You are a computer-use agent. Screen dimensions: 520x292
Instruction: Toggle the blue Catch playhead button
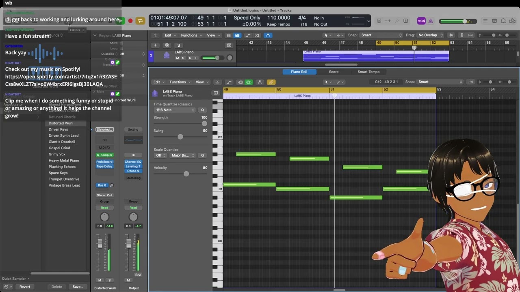coord(269,35)
